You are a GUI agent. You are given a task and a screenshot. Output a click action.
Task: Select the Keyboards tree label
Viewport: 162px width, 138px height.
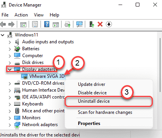(32, 104)
